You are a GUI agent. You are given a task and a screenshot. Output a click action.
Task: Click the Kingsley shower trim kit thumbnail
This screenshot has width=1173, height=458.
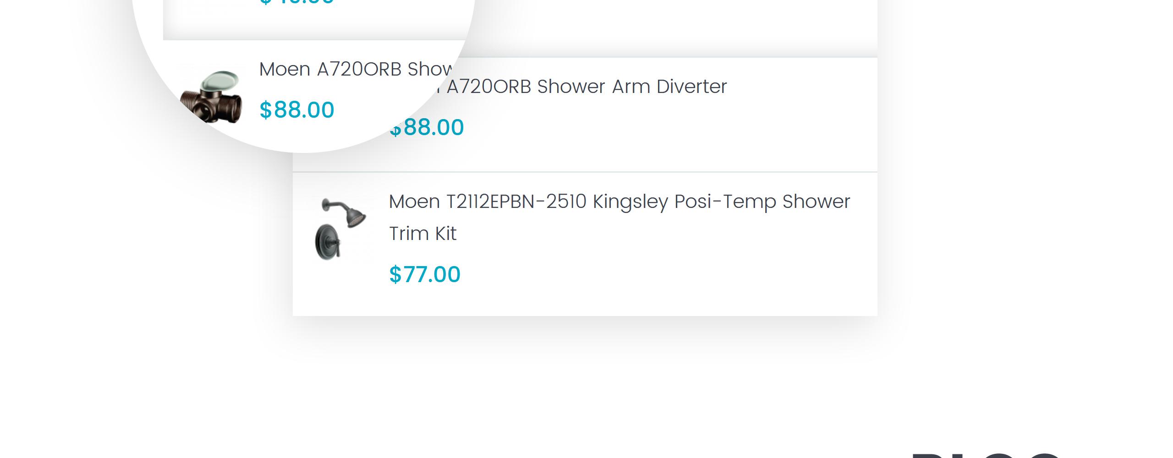coord(340,229)
